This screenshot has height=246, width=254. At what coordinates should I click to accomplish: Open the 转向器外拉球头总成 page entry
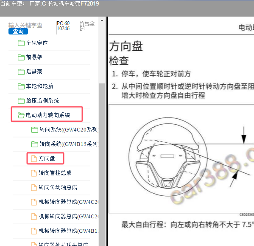[63, 244]
